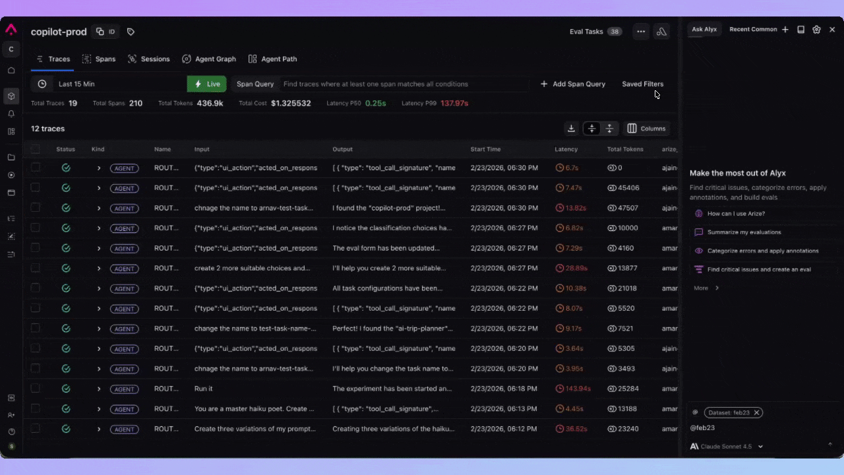This screenshot has height=475, width=844.
Task: Expand the trace with 10.38s latency
Action: click(99, 289)
